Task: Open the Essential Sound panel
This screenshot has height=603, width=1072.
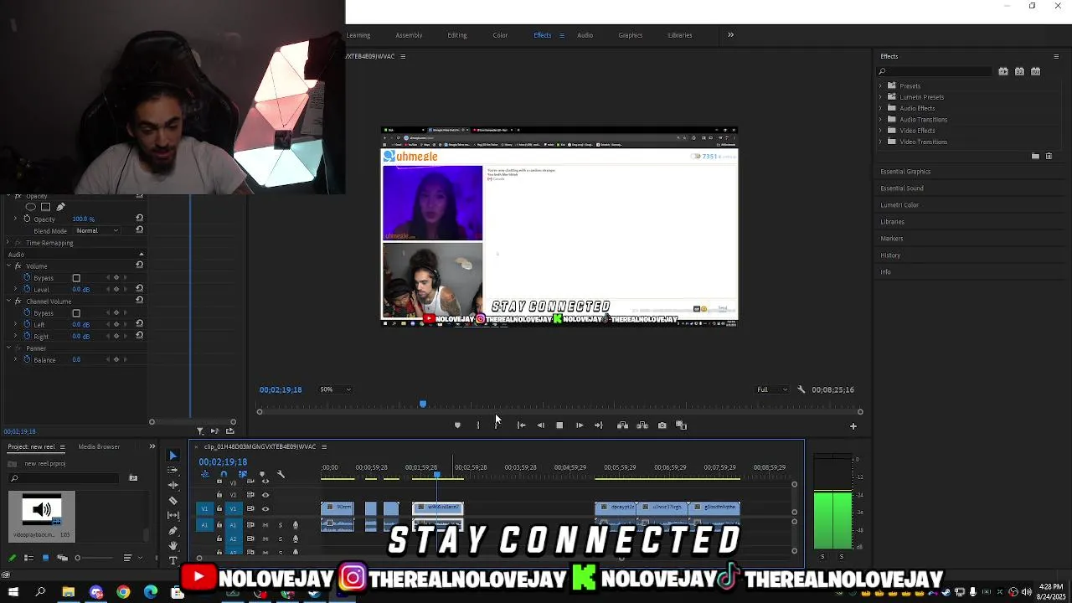Action: point(902,188)
